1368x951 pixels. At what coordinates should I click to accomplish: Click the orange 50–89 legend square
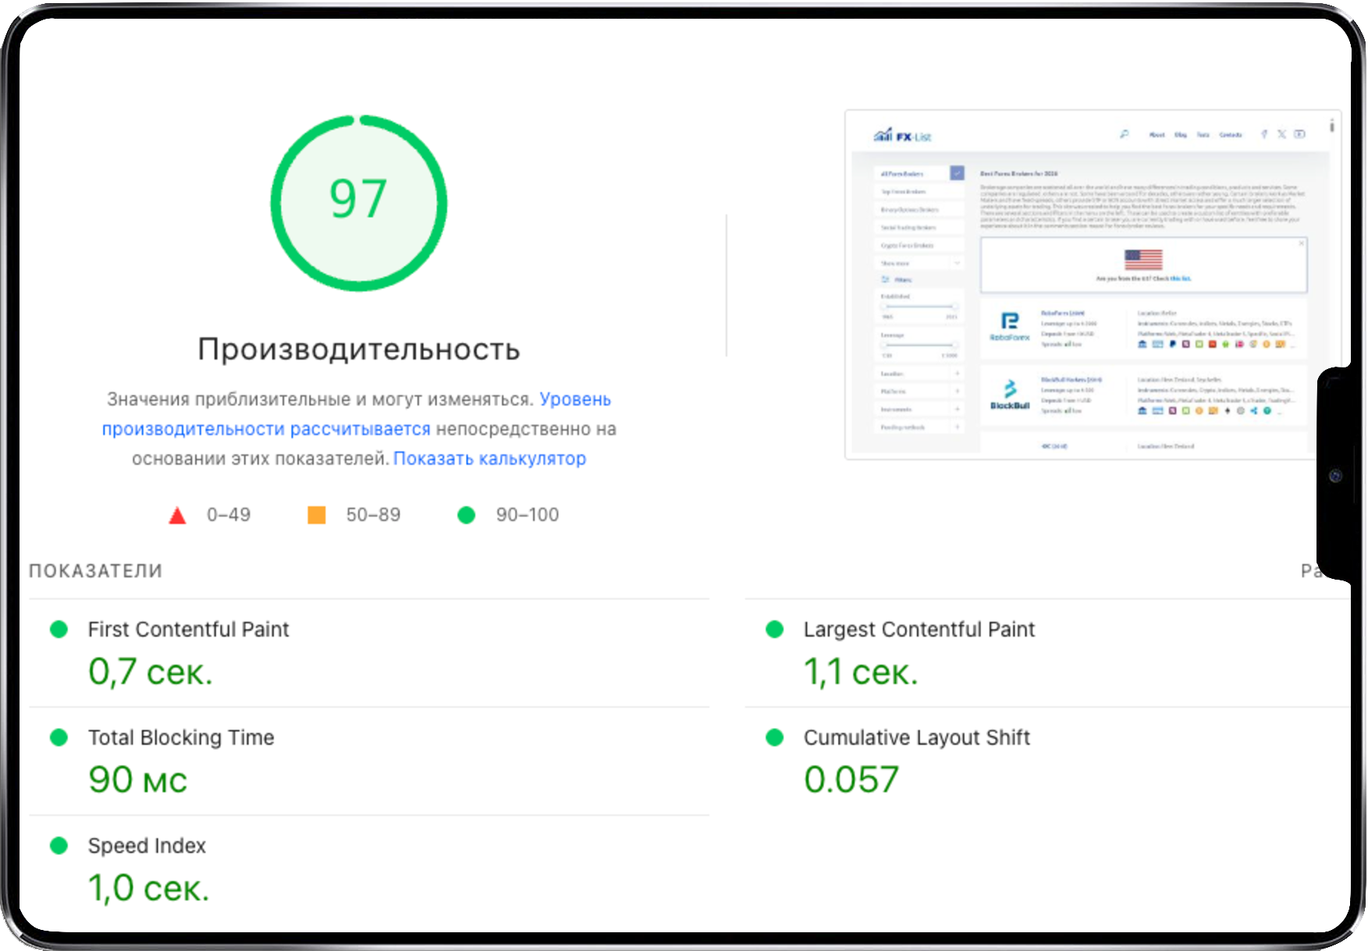[x=317, y=515]
